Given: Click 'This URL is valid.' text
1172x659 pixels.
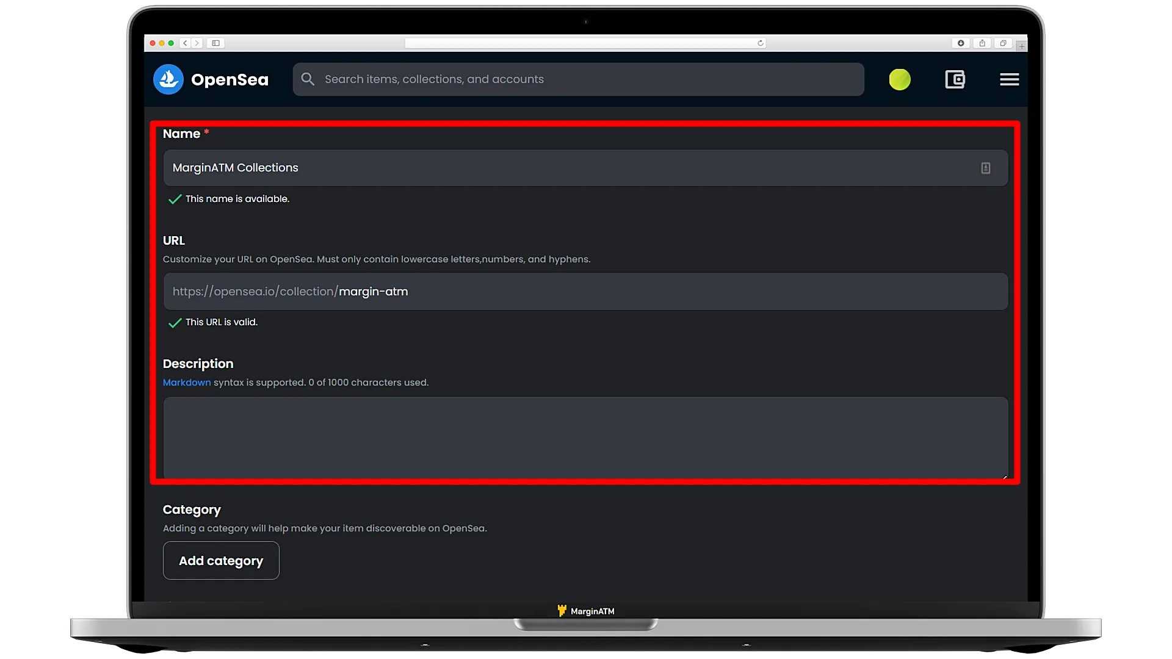Looking at the screenshot, I should click(222, 322).
